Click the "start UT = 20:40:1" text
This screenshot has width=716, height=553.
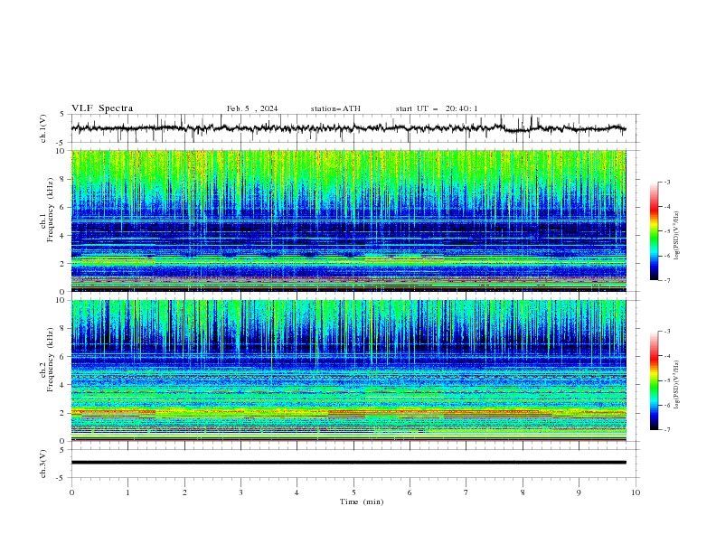tap(437, 108)
